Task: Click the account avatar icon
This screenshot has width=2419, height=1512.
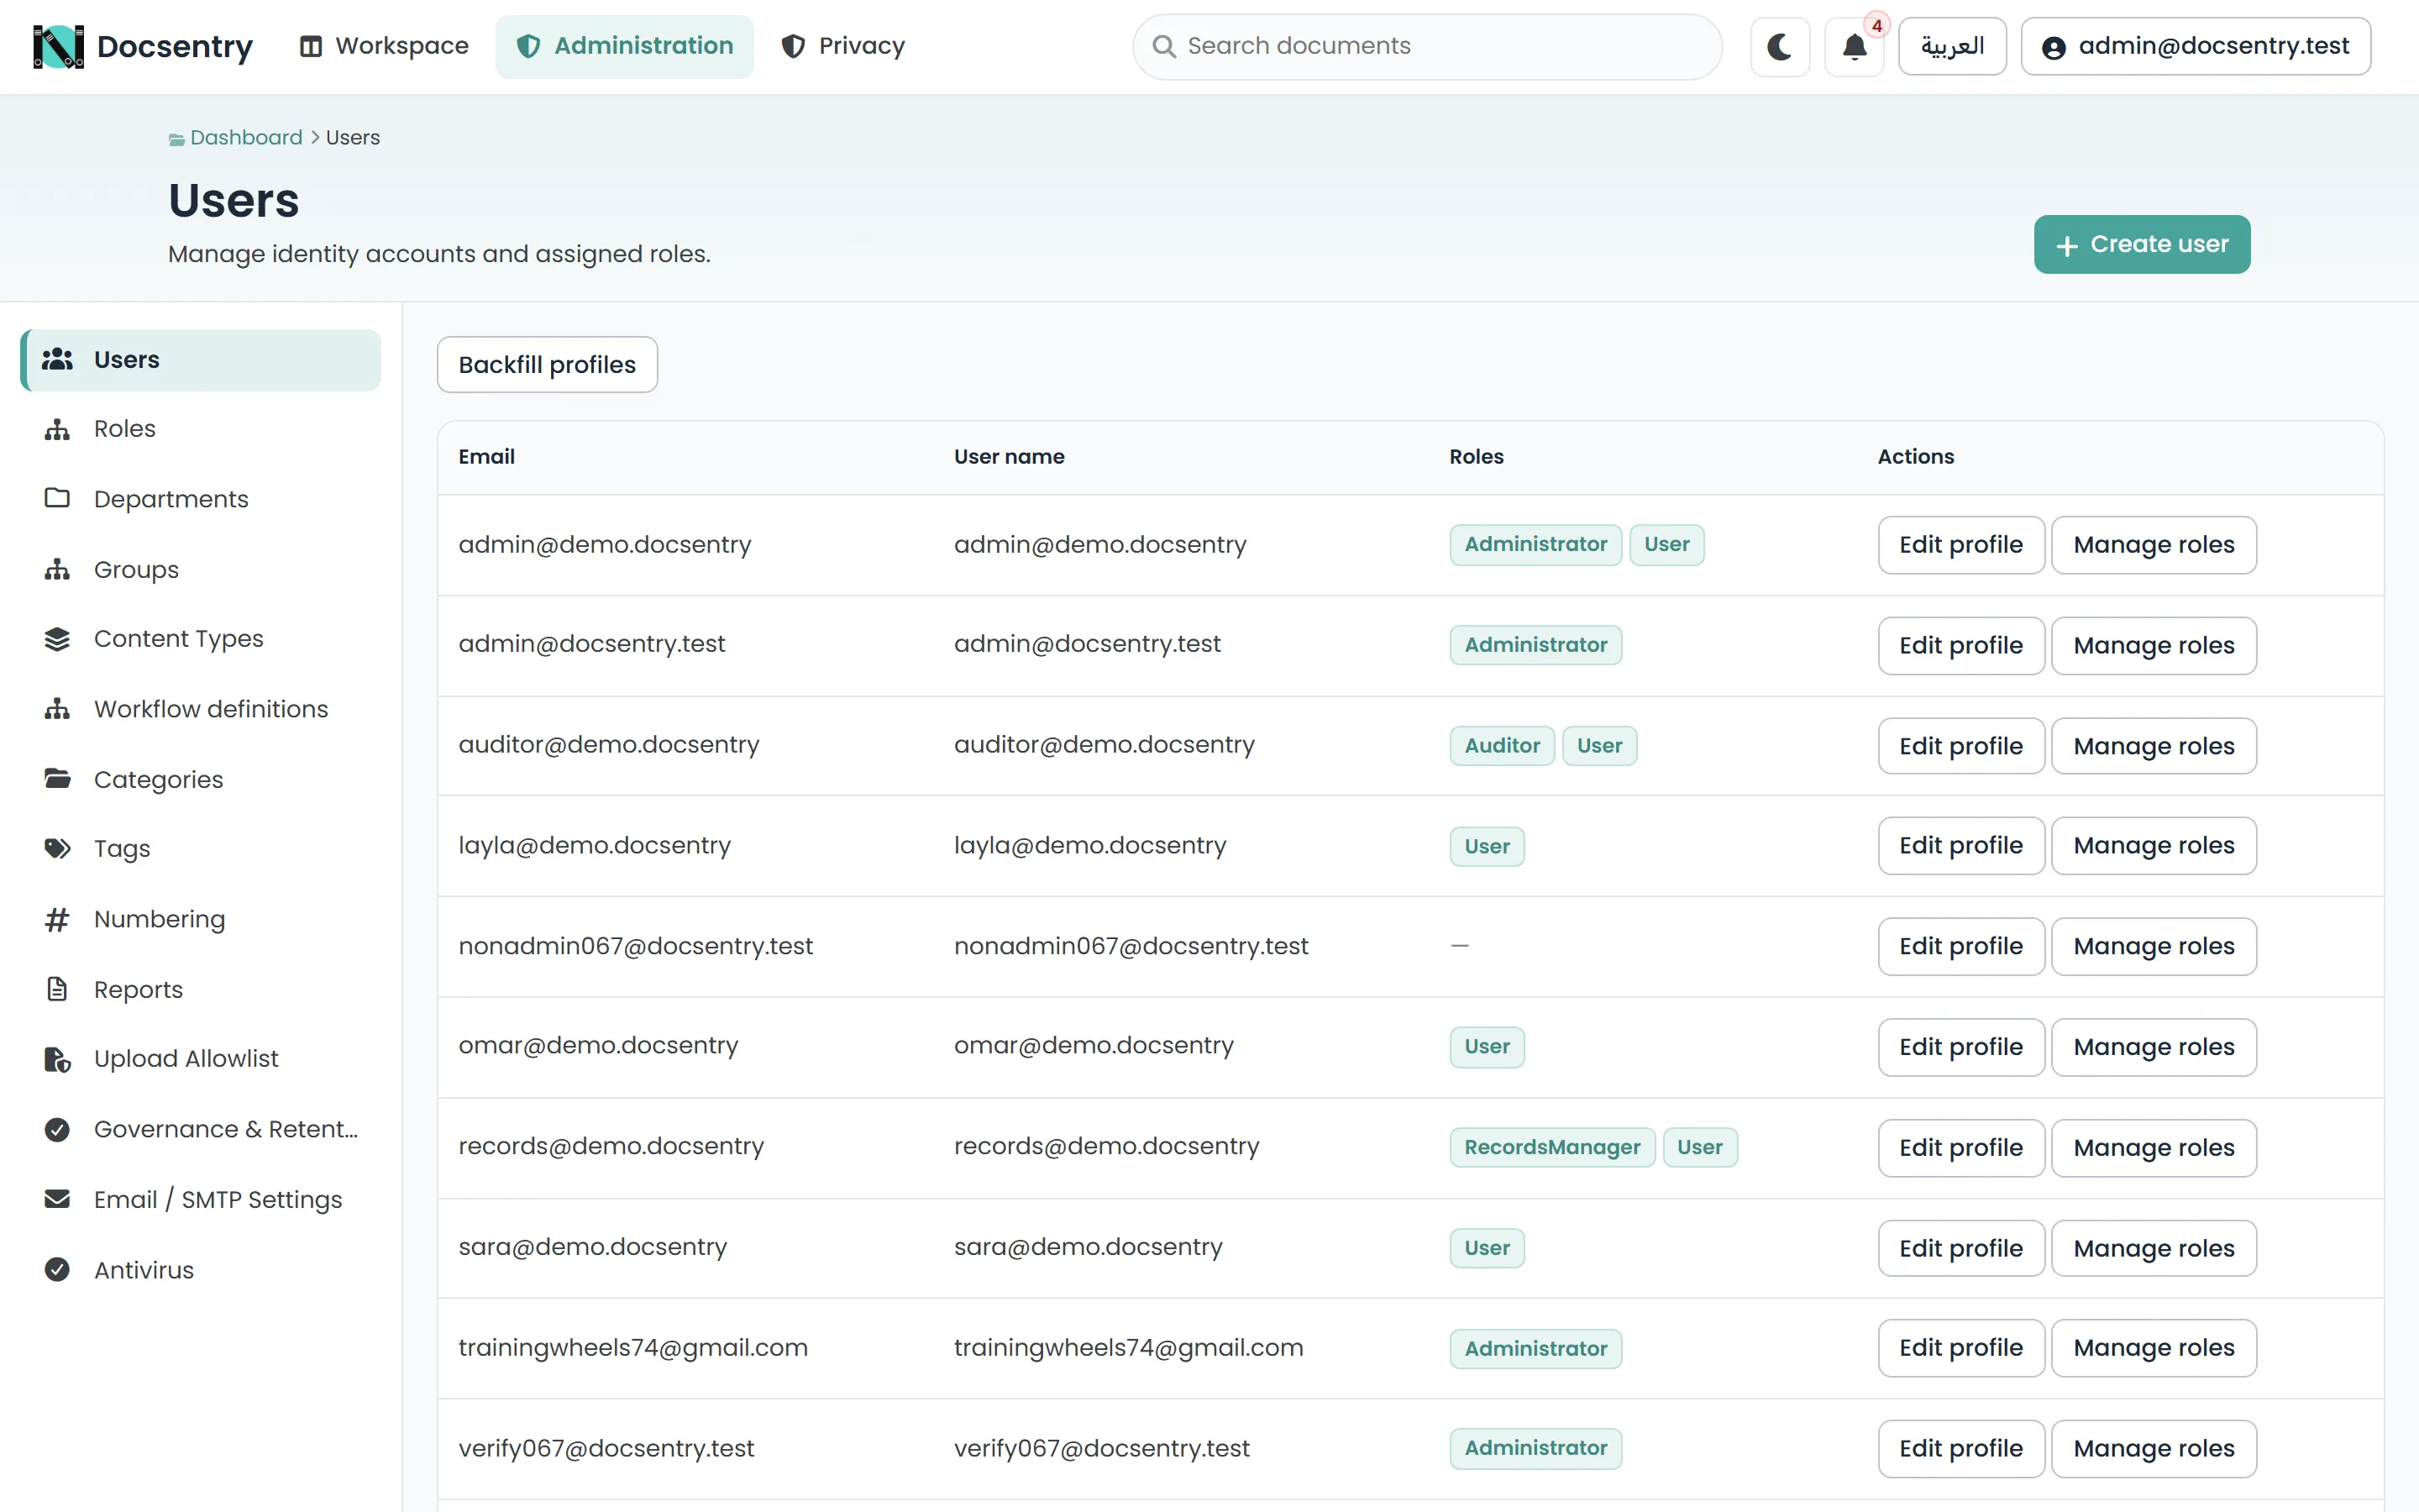Action: (x=2053, y=47)
